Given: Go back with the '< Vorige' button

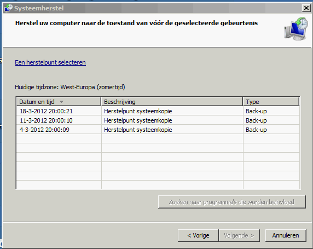Looking at the screenshot, I should click(x=198, y=235).
